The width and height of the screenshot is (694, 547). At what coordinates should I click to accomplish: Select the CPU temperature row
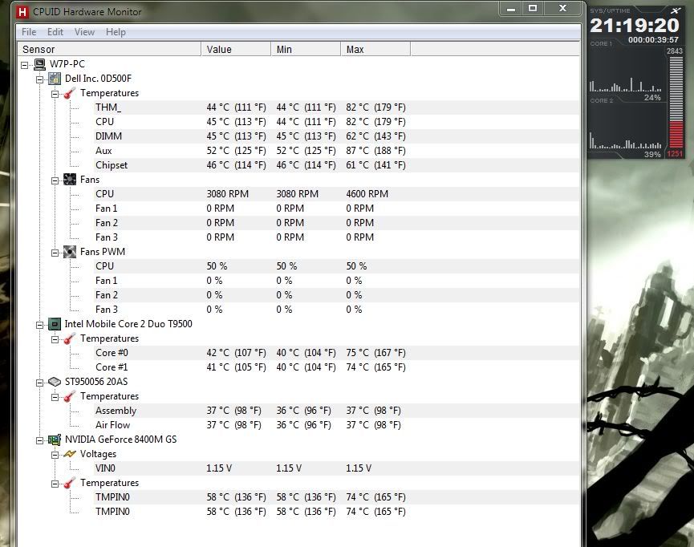point(336,122)
